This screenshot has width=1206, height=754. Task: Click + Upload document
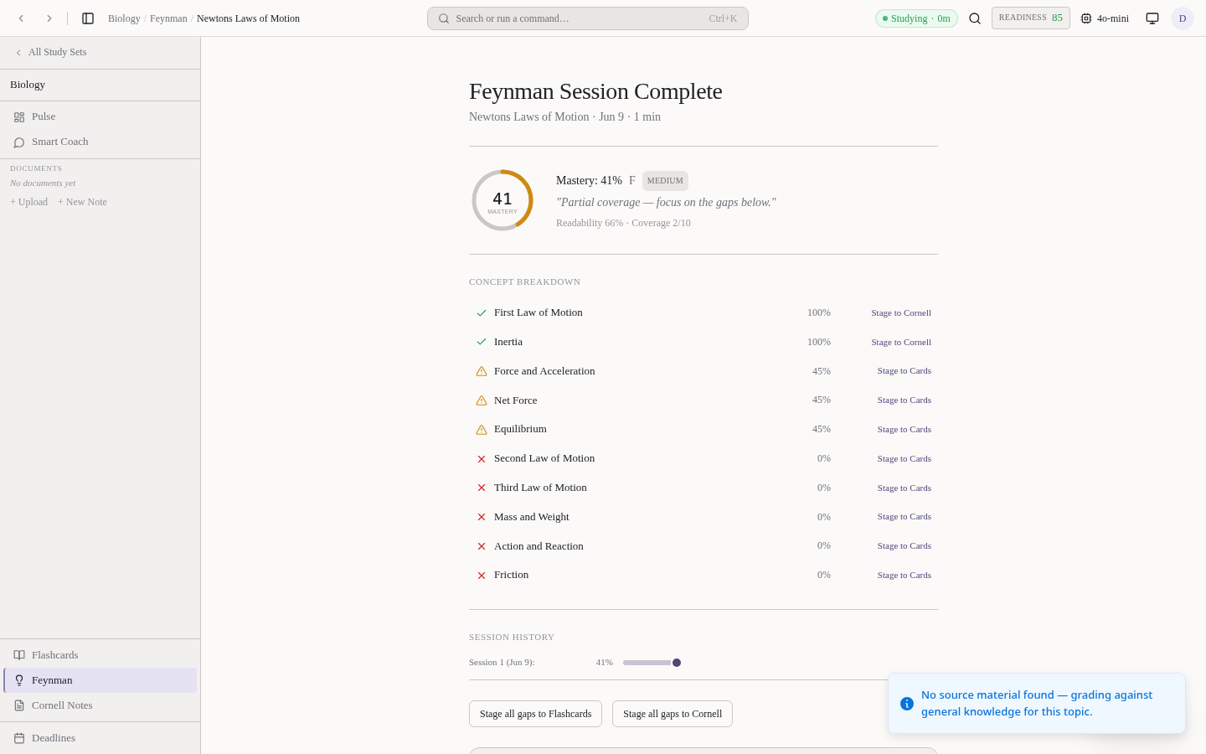[29, 202]
